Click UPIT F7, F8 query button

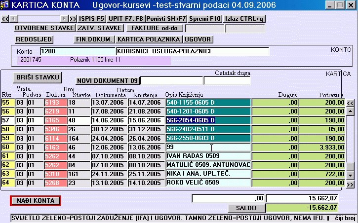[x=126, y=19]
